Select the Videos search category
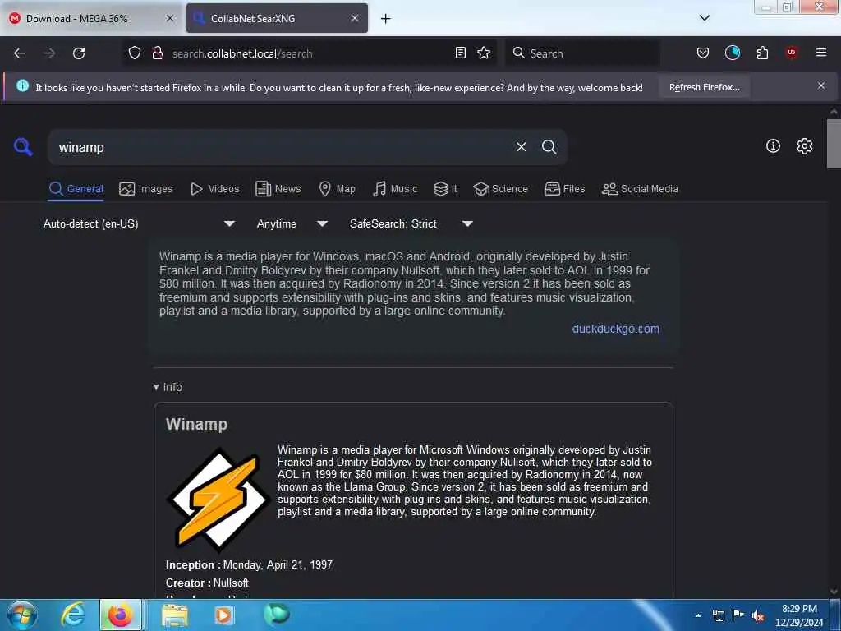 click(215, 189)
